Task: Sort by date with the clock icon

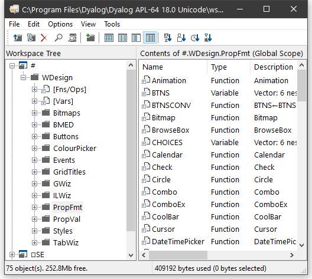Action: click(195, 38)
